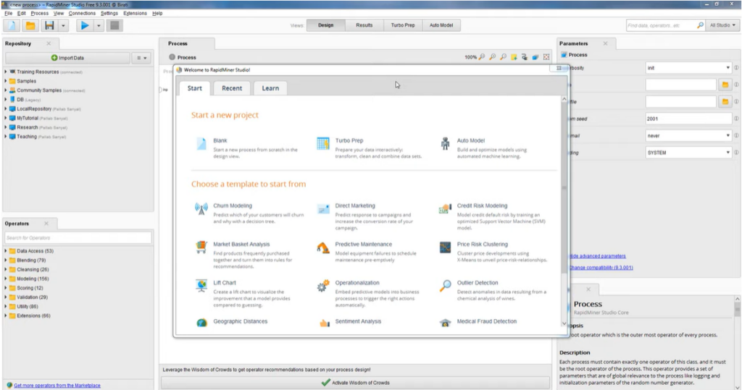Select the Market Basket Analysis cart icon
742x390 pixels.
click(201, 247)
